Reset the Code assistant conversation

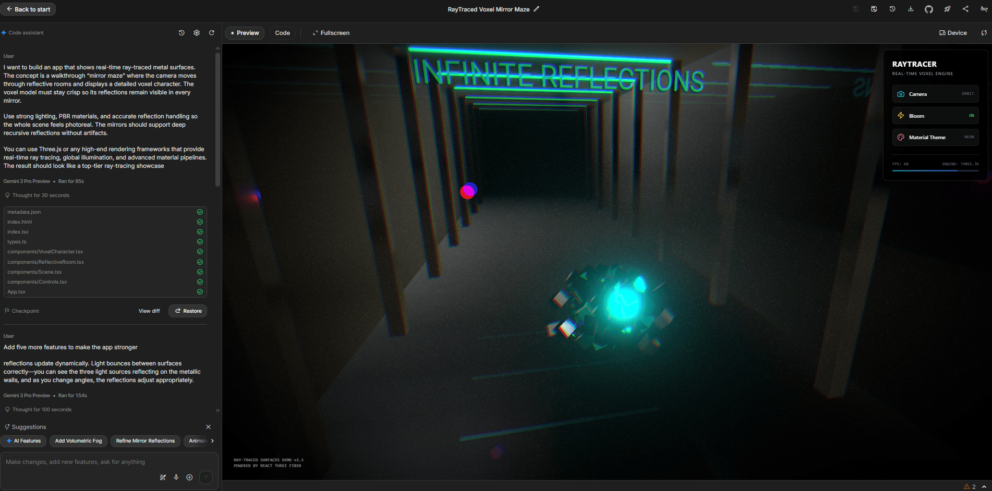[x=212, y=33]
